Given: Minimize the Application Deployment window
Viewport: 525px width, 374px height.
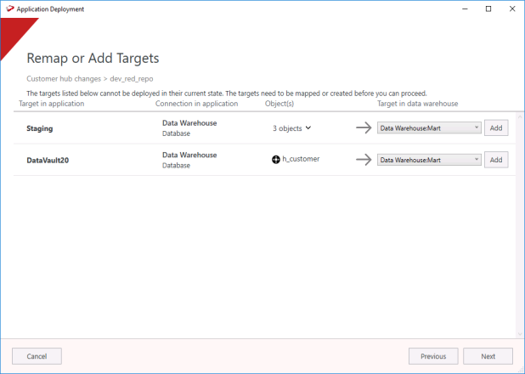Looking at the screenshot, I should coord(465,8).
